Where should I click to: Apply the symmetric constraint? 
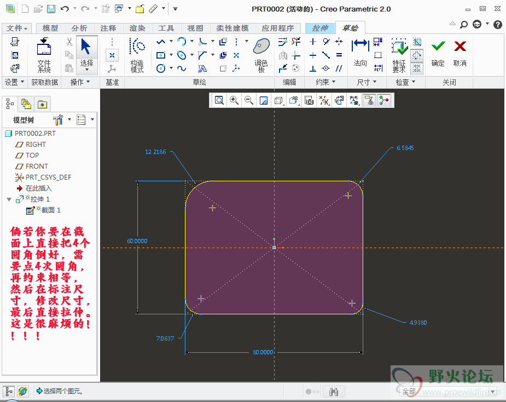(x=339, y=42)
